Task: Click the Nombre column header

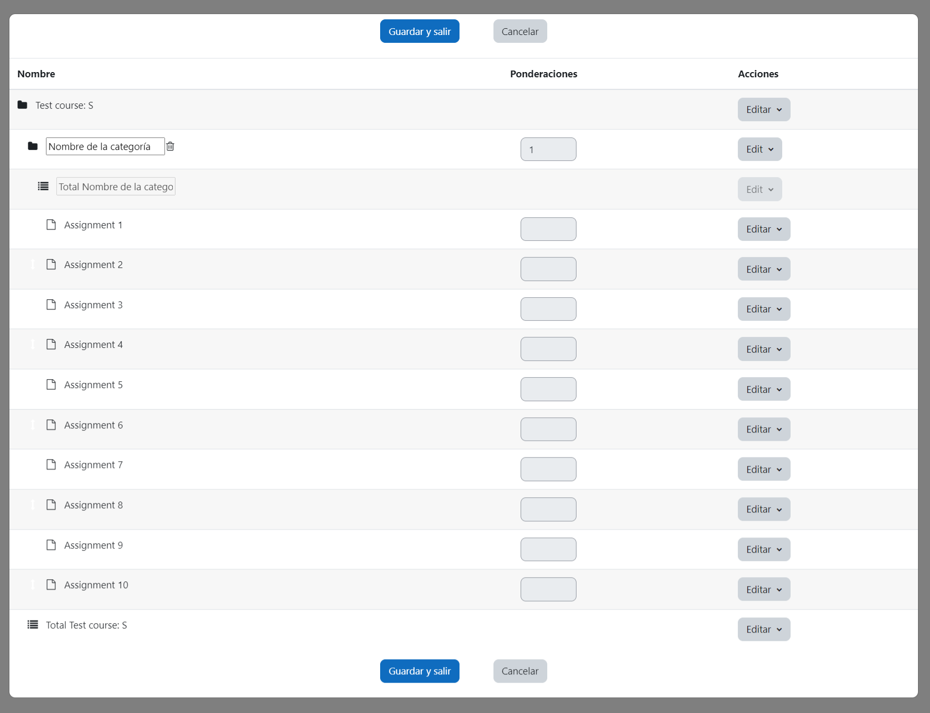Action: click(x=36, y=74)
